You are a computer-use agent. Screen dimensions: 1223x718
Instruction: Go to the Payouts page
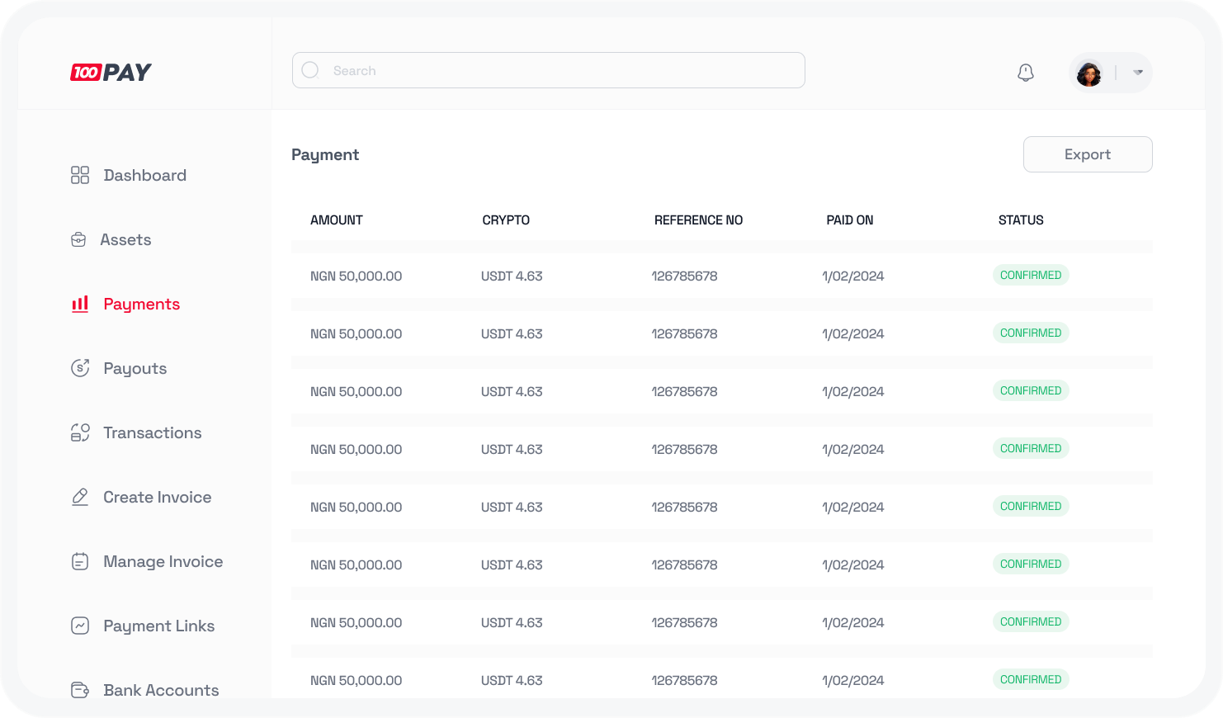[x=135, y=368]
